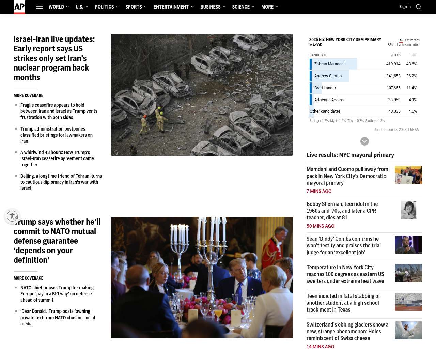This screenshot has height=349, width=436.
Task: Open the Trump dinner table photo
Action: click(x=202, y=277)
